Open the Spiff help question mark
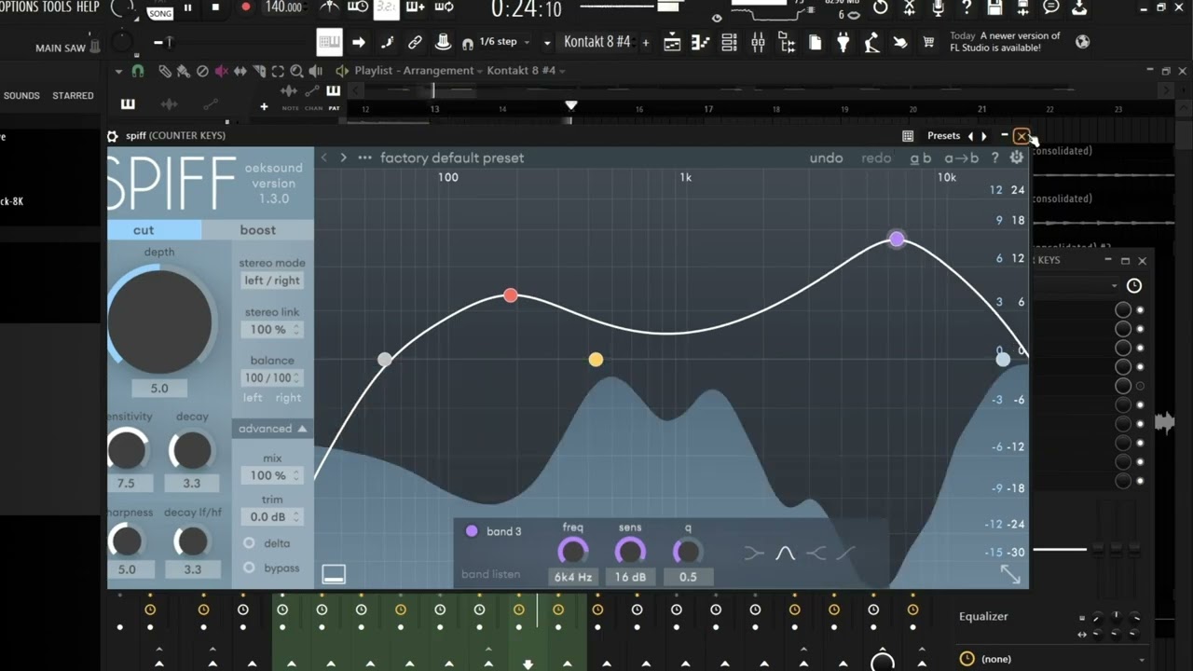The width and height of the screenshot is (1193, 671). 994,157
